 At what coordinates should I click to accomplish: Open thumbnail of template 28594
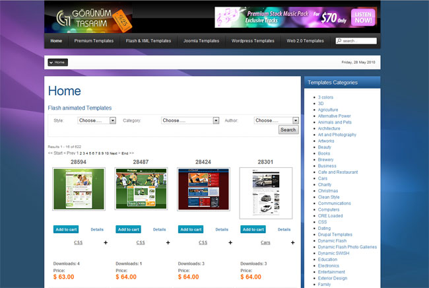(79, 189)
